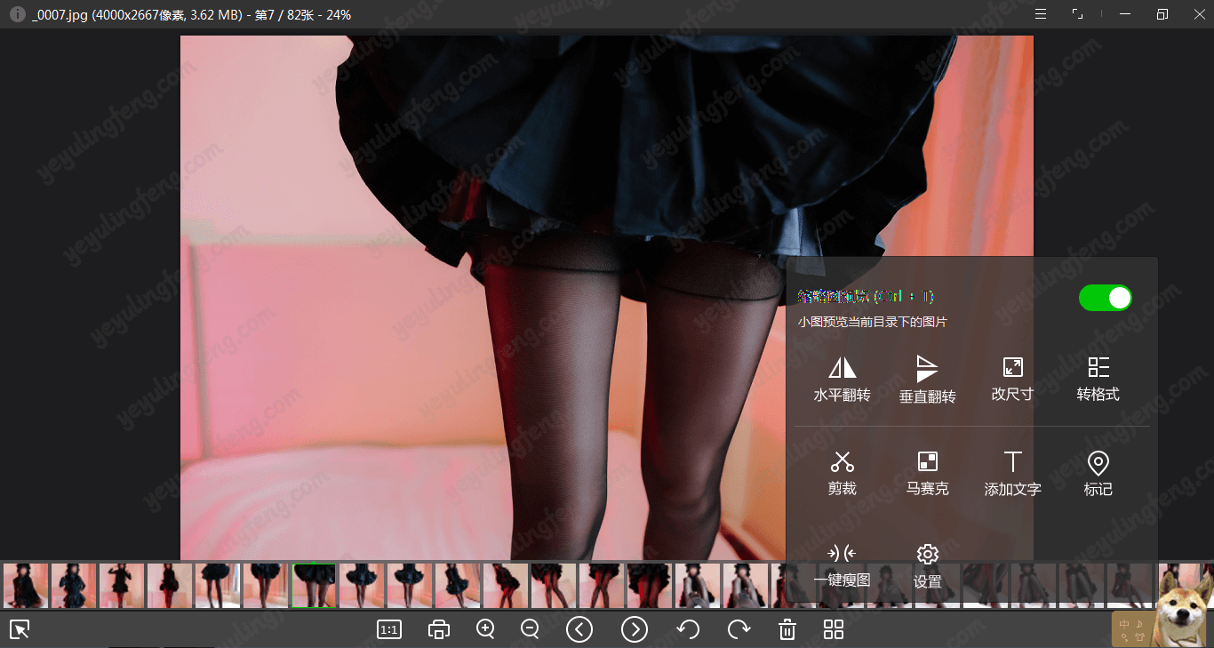This screenshot has height=648, width=1214.
Task: Open image info via the title bar info icon
Action: [x=17, y=14]
